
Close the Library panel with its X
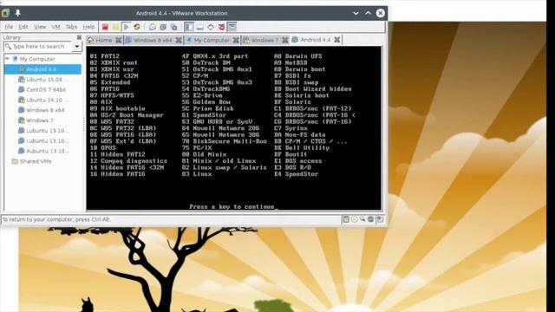point(79,37)
